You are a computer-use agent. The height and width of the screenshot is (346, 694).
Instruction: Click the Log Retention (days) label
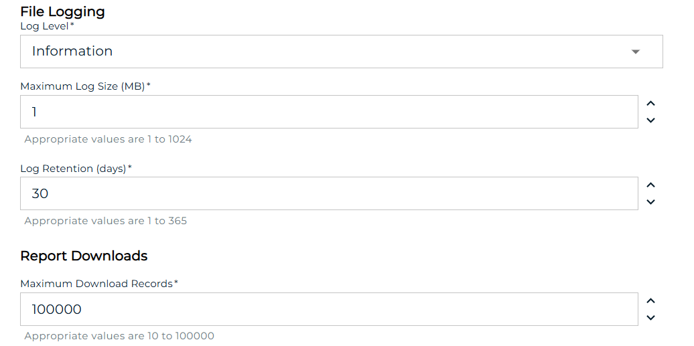coord(74,169)
